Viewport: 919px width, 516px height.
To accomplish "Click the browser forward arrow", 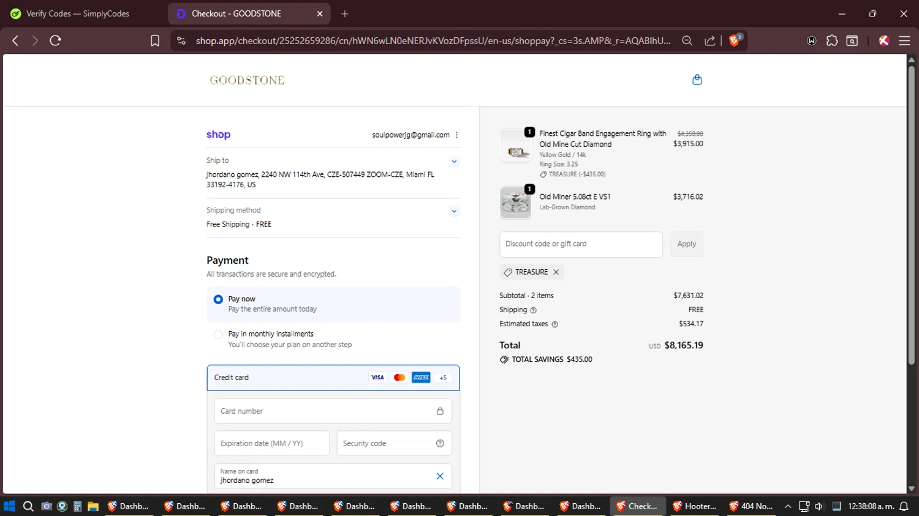I will (35, 40).
